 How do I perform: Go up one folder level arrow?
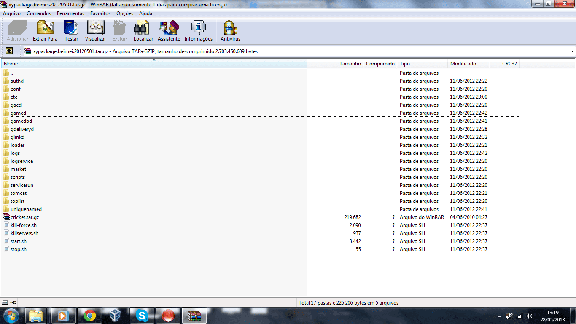pos(9,51)
